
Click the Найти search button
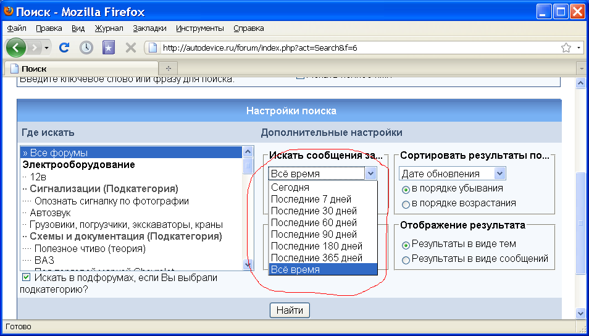coord(290,311)
